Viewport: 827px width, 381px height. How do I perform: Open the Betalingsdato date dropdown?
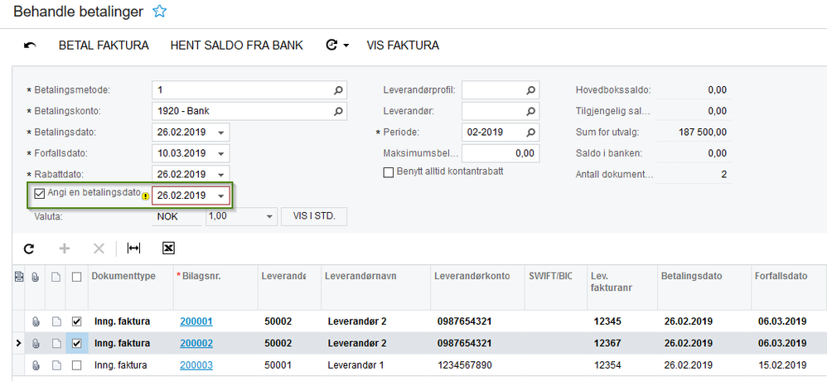point(221,133)
